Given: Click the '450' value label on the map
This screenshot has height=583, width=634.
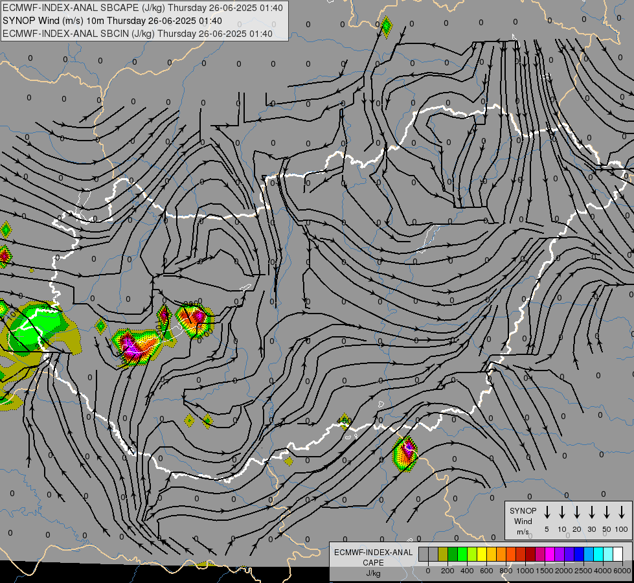Looking at the screenshot, I should (344, 421).
